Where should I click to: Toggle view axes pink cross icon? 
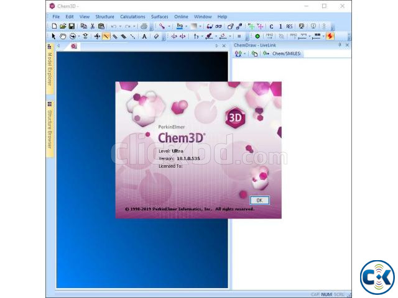click(260, 26)
